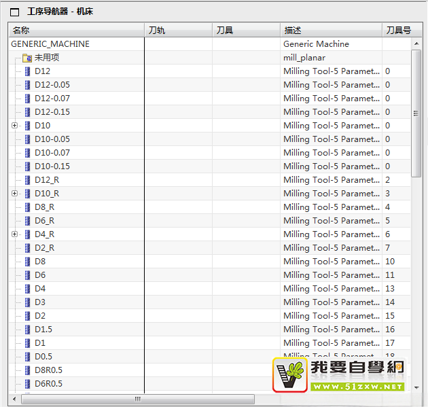The image size is (428, 407).
Task: Click the D12 tool icon
Action: pyautogui.click(x=28, y=71)
